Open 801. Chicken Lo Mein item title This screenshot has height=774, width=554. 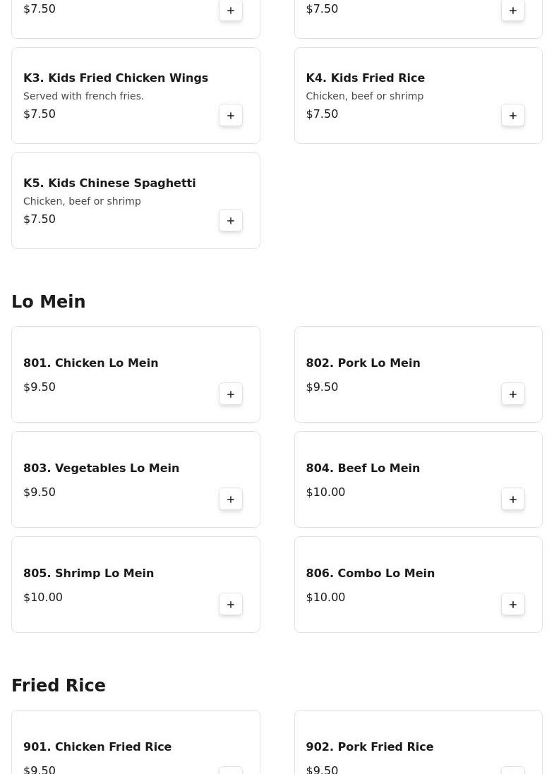91,363
